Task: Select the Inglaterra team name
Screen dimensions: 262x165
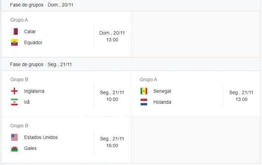Action: [x=34, y=91]
